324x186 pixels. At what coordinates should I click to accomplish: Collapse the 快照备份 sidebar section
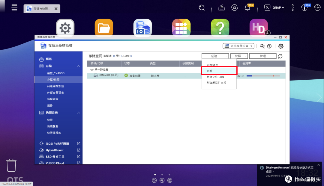coord(79,113)
